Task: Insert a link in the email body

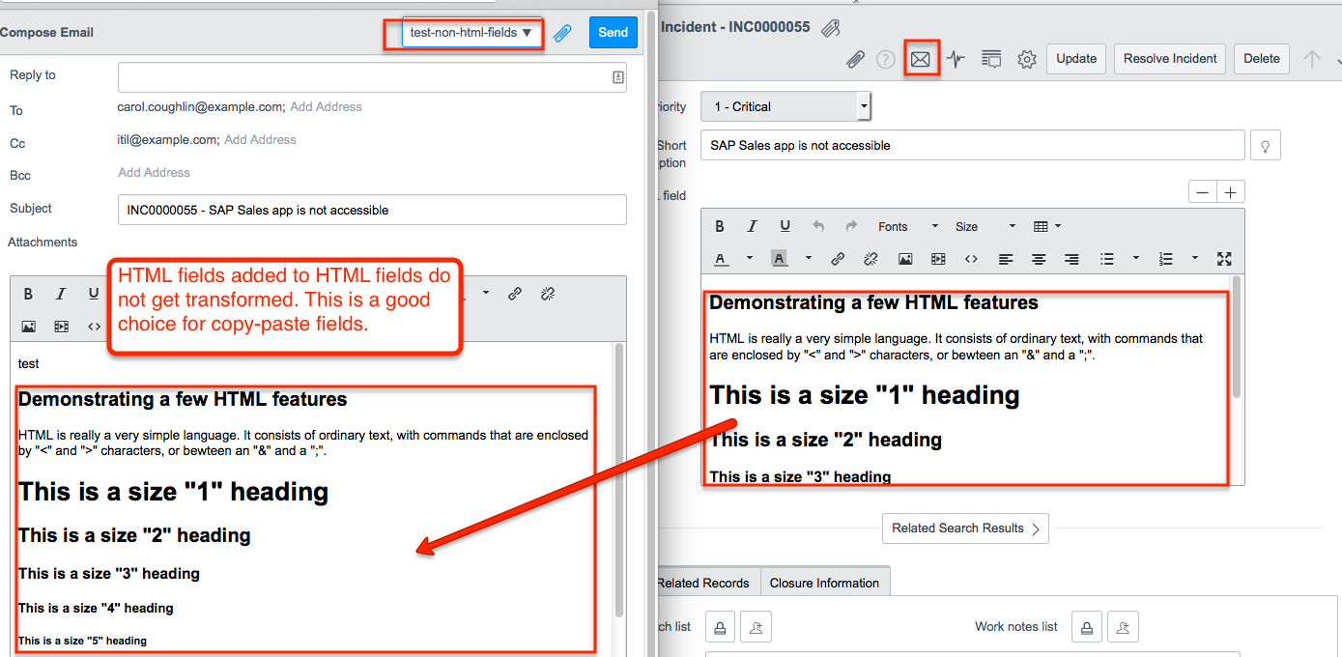Action: point(514,293)
